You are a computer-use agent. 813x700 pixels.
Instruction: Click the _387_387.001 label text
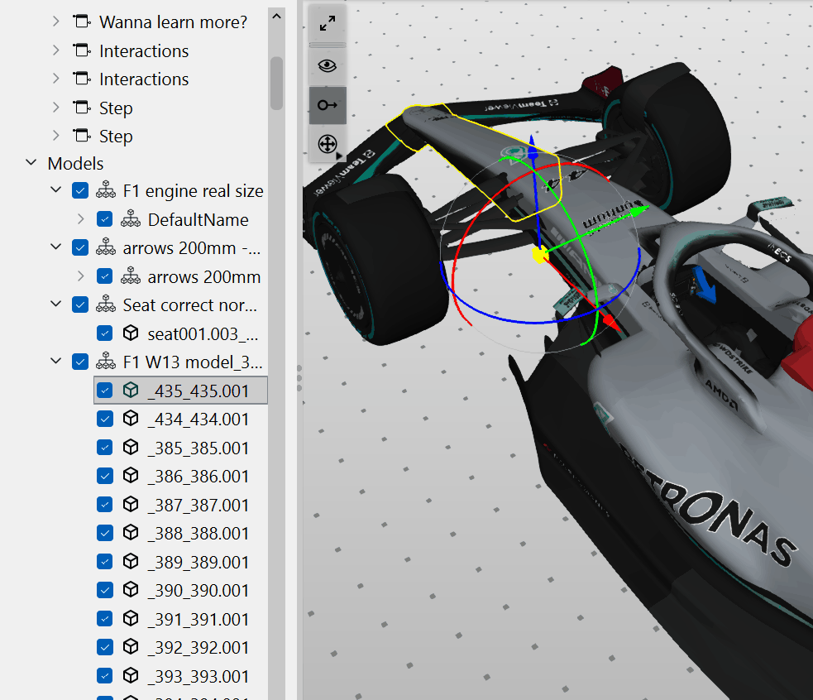point(198,505)
